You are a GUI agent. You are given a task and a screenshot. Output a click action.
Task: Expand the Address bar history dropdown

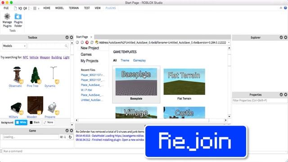click(229, 42)
